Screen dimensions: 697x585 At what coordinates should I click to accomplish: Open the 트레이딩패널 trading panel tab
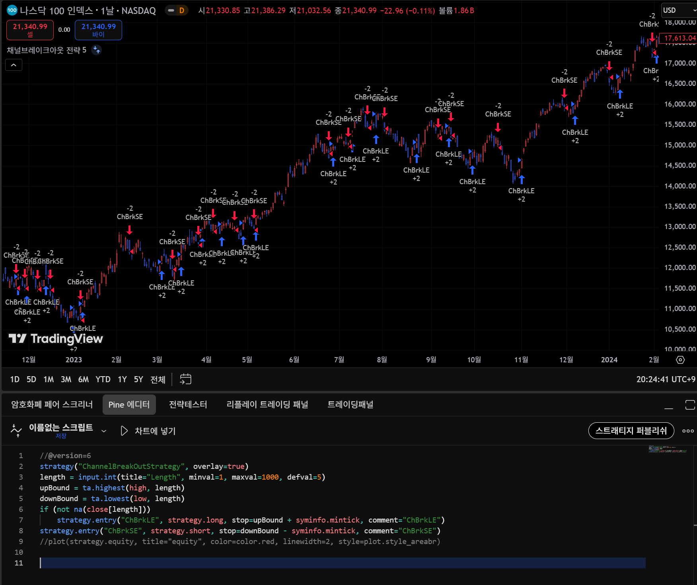[350, 405]
